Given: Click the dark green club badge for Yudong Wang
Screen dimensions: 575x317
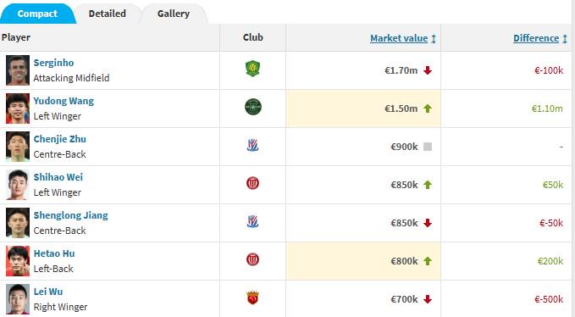Looking at the screenshot, I should tap(253, 107).
